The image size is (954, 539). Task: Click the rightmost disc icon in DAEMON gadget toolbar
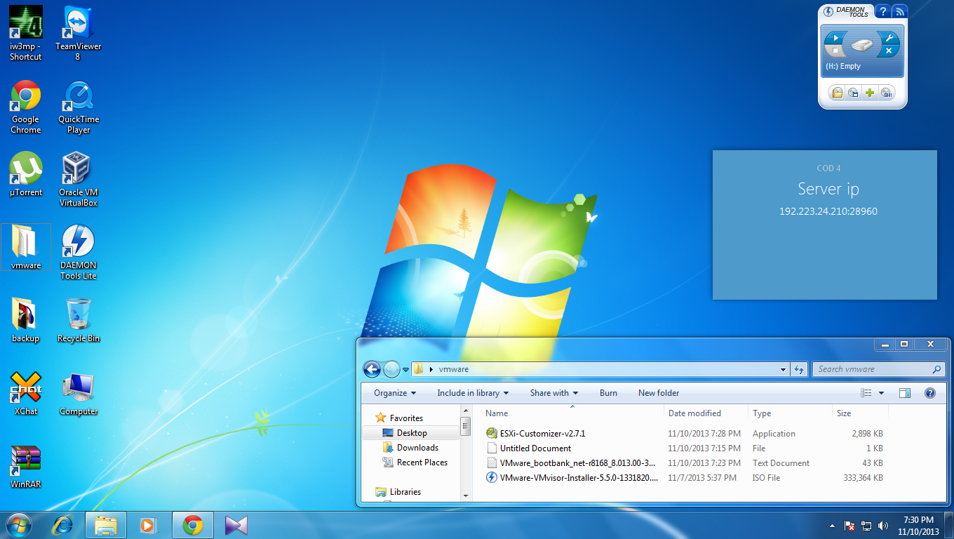pyautogui.click(x=886, y=93)
